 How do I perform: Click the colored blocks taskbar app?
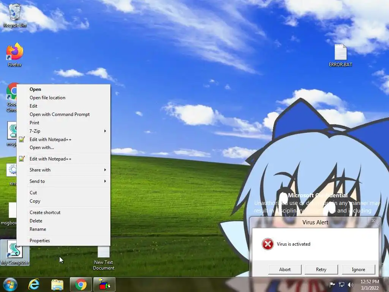(x=104, y=284)
